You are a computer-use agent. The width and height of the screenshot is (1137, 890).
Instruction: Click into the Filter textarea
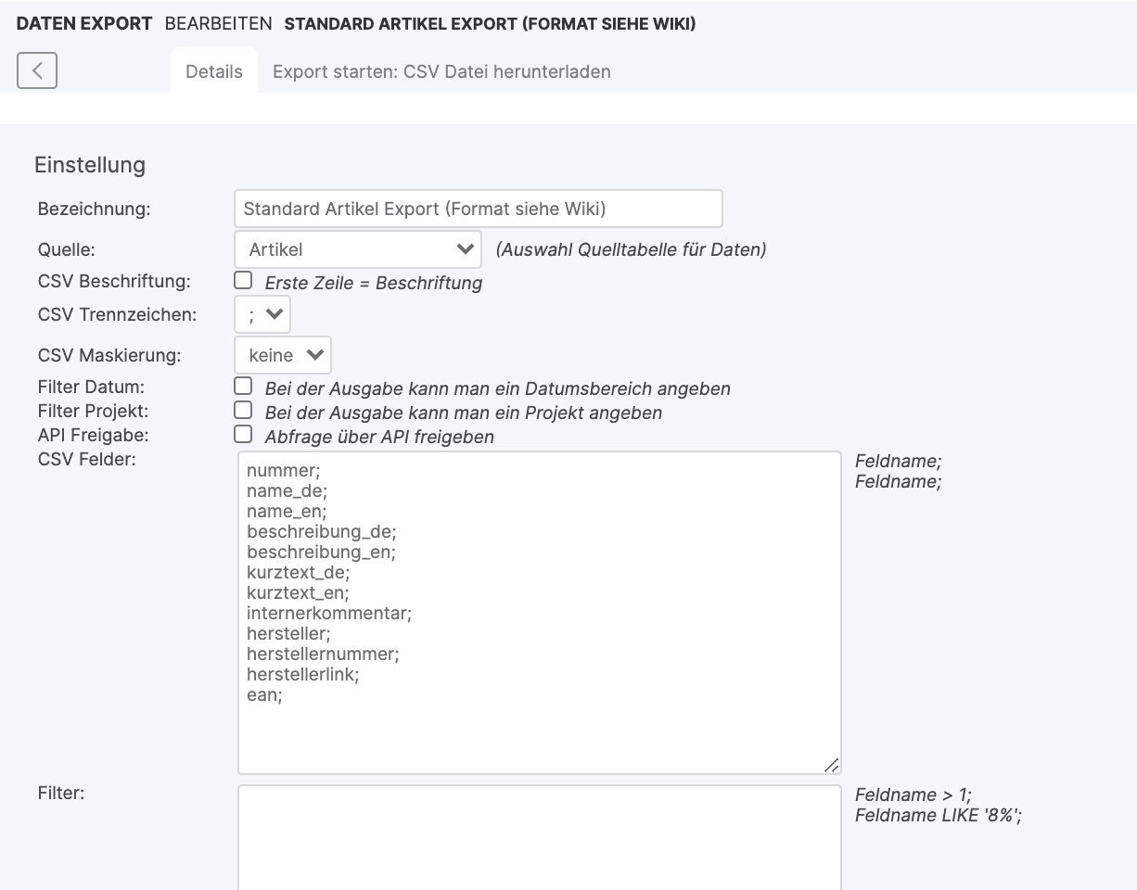point(539,837)
